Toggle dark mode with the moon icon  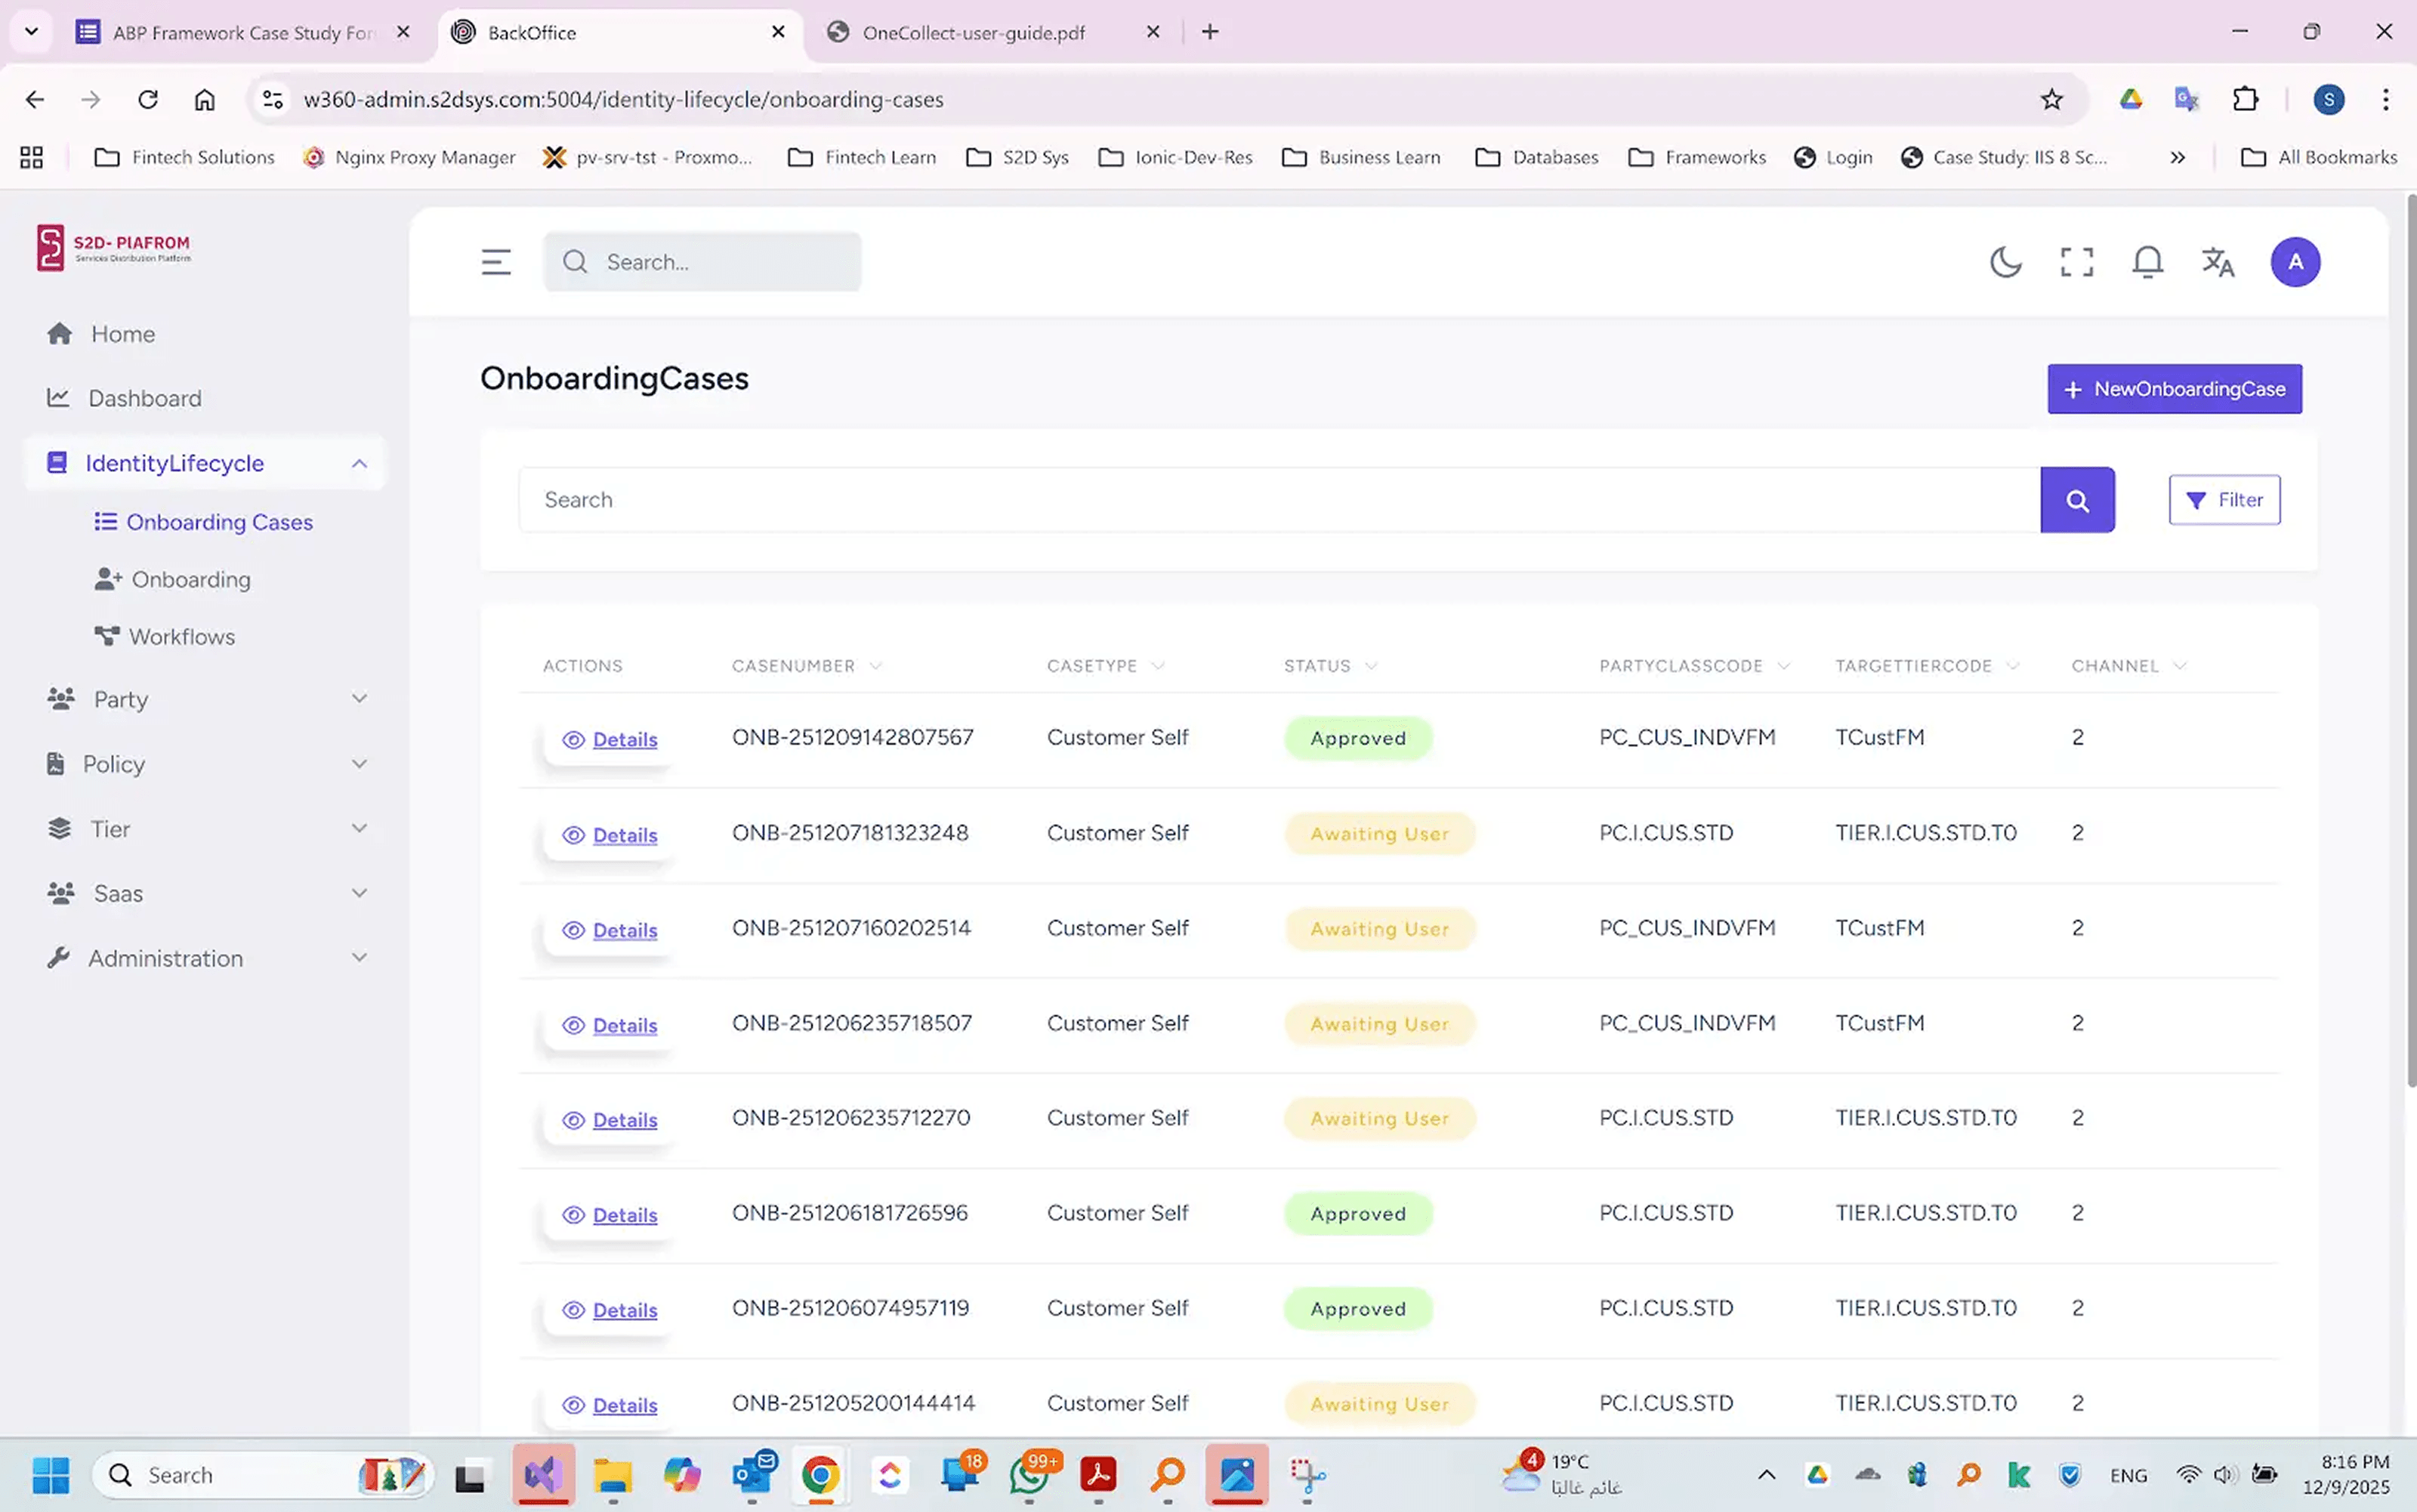coord(2005,262)
